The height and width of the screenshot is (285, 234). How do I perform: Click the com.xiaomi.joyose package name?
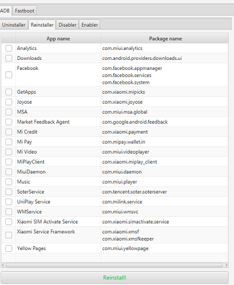(x=122, y=102)
